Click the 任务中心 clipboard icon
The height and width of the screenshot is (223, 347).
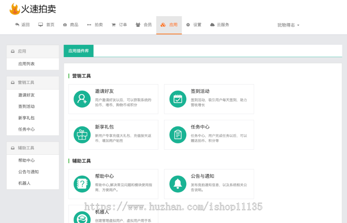[178, 135]
